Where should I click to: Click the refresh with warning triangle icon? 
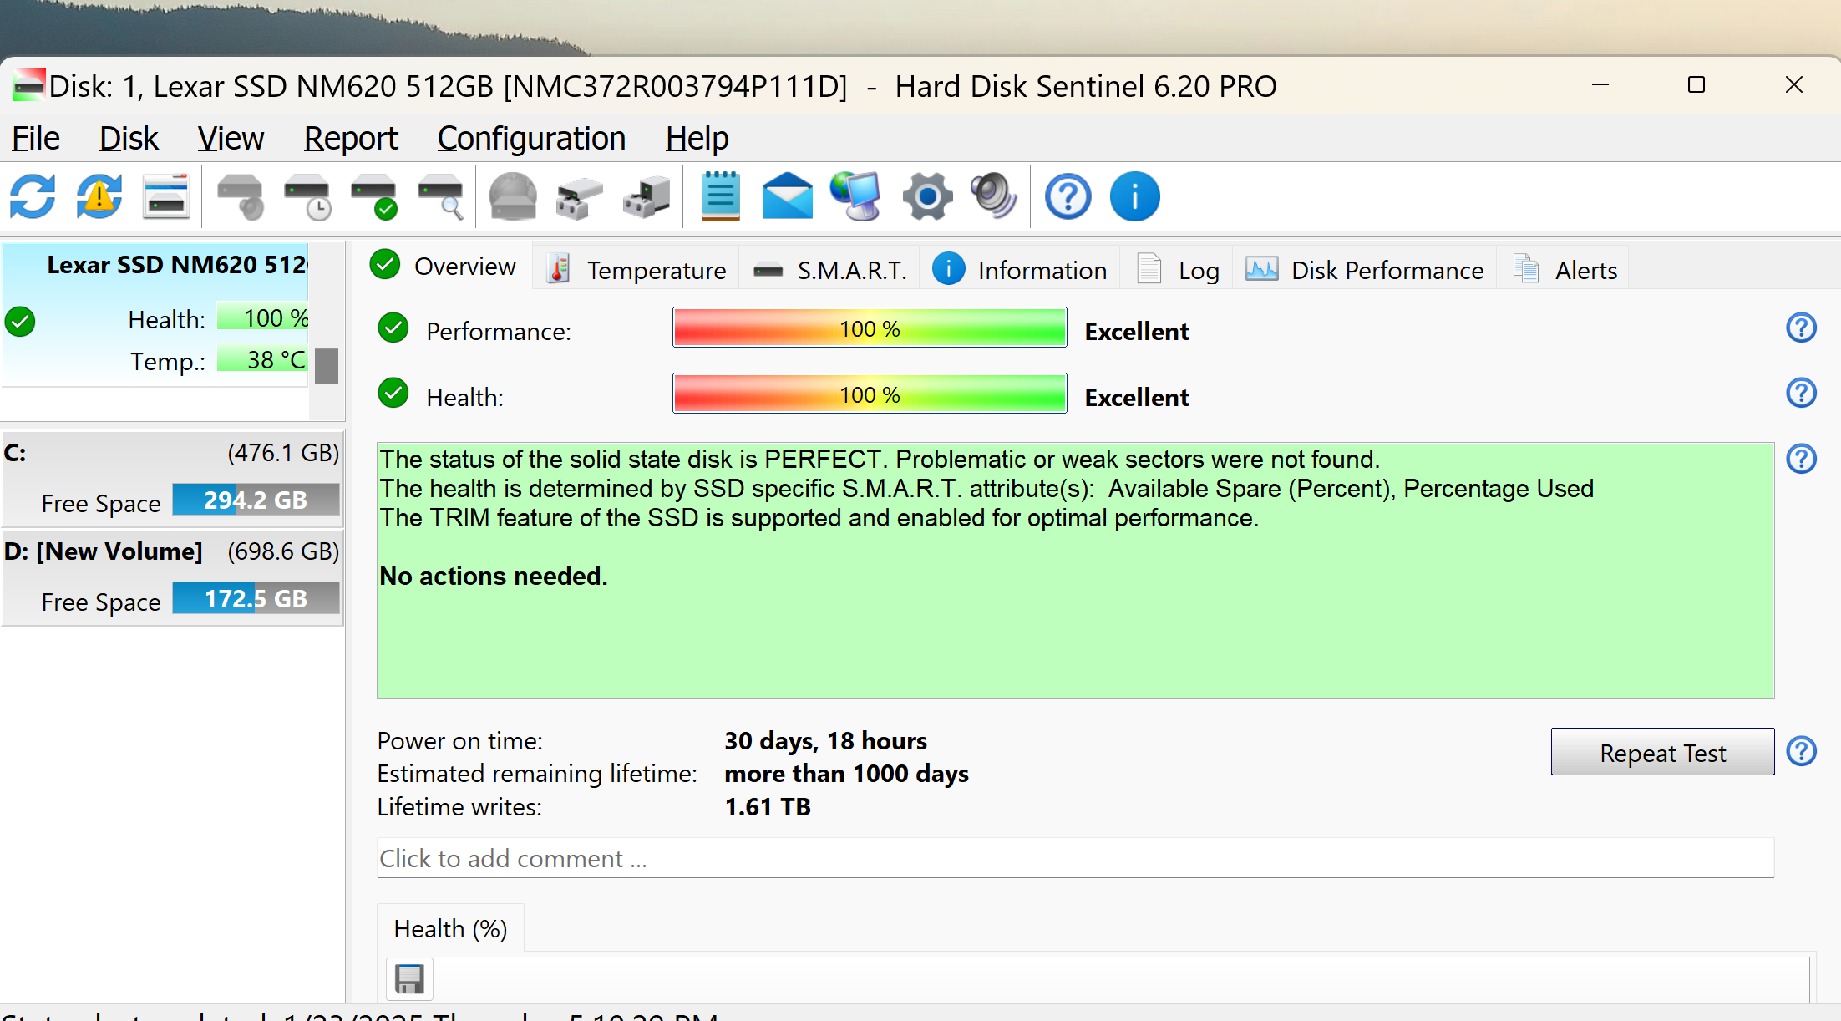coord(99,197)
